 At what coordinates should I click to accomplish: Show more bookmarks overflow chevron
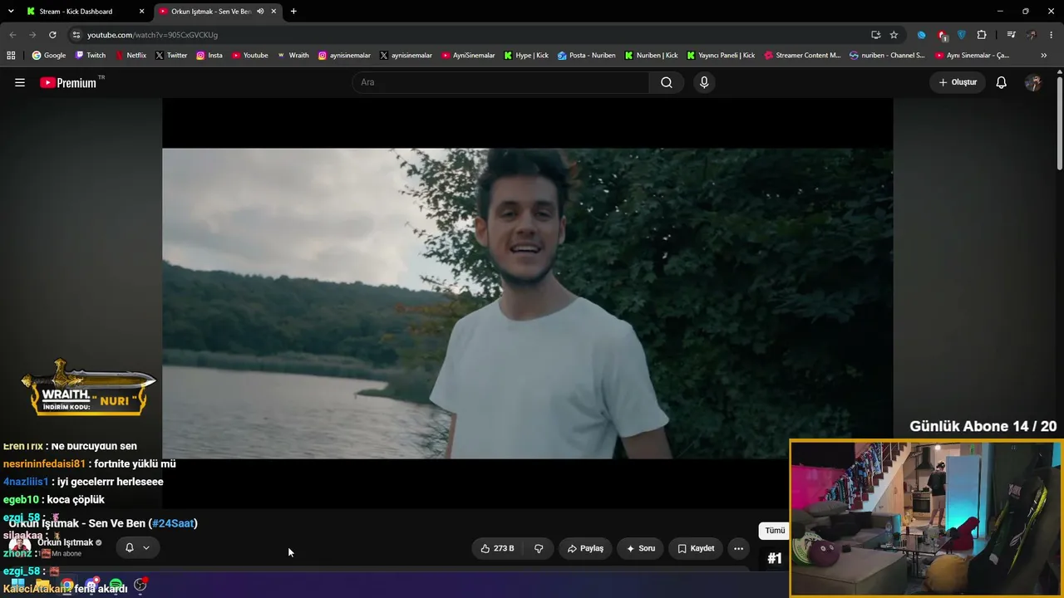(1044, 56)
